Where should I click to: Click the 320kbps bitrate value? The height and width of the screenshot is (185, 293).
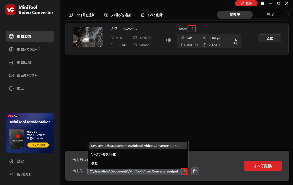[214, 38]
